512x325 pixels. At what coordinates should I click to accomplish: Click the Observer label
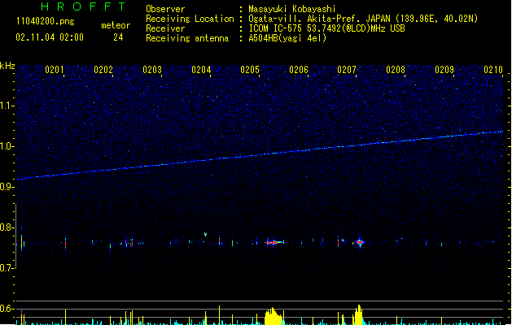click(x=165, y=9)
